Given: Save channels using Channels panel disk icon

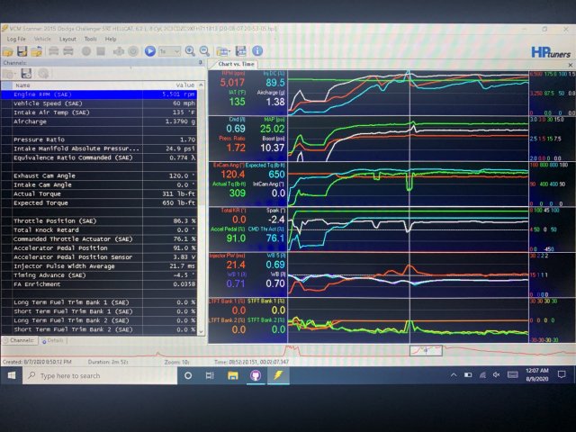Looking at the screenshot, I should (x=25, y=74).
